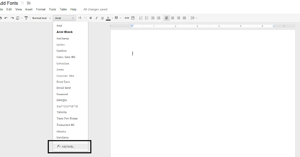Open the arrow beside microphone icon
The image size is (300, 157).
pos(85,18)
